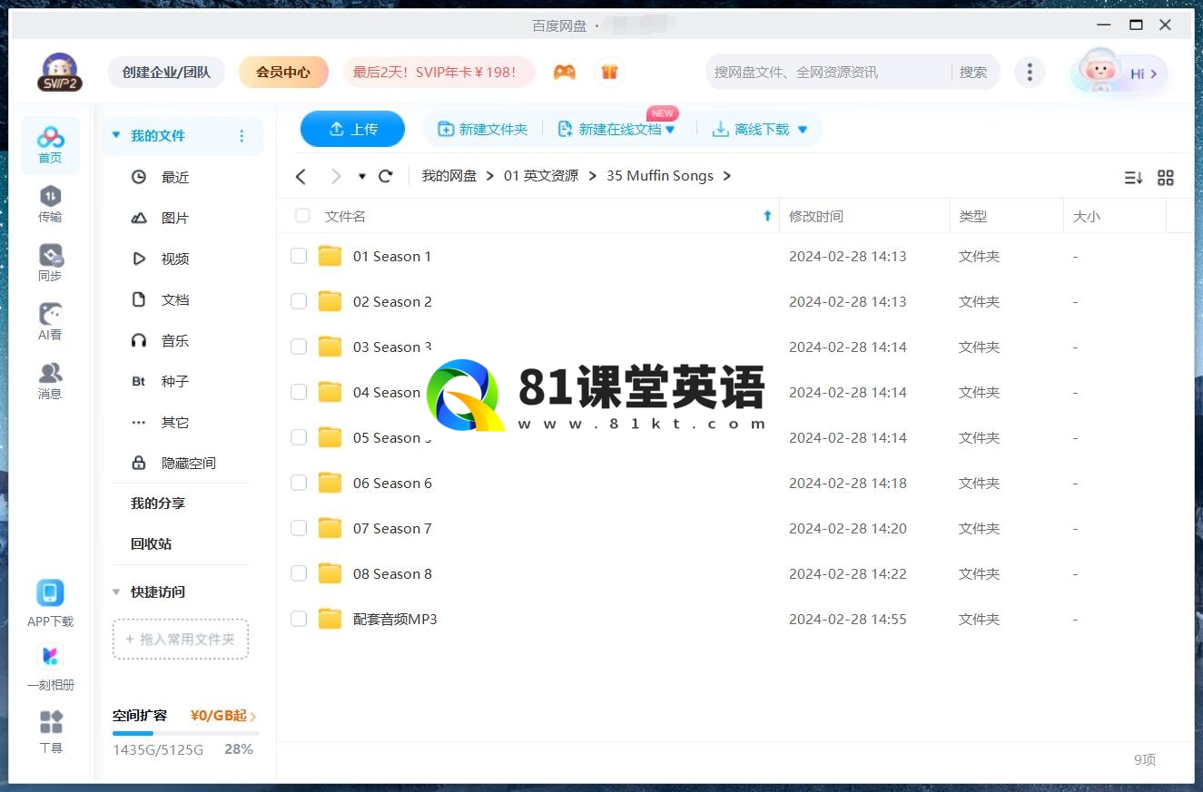1203x792 pixels.
Task: Click the 拖入常用文件夹 drop area
Action: (x=181, y=640)
